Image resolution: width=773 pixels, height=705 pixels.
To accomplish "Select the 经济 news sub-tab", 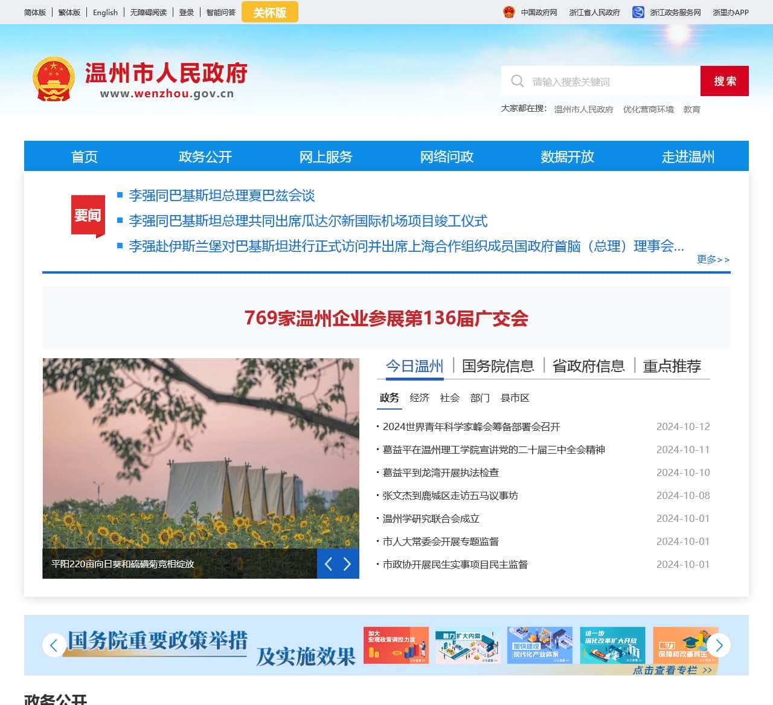I will pyautogui.click(x=420, y=398).
